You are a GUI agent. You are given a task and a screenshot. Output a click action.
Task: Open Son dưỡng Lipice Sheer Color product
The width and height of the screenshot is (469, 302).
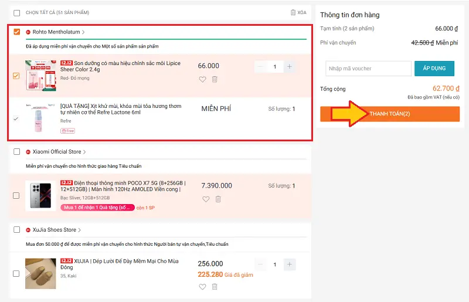tap(120, 66)
